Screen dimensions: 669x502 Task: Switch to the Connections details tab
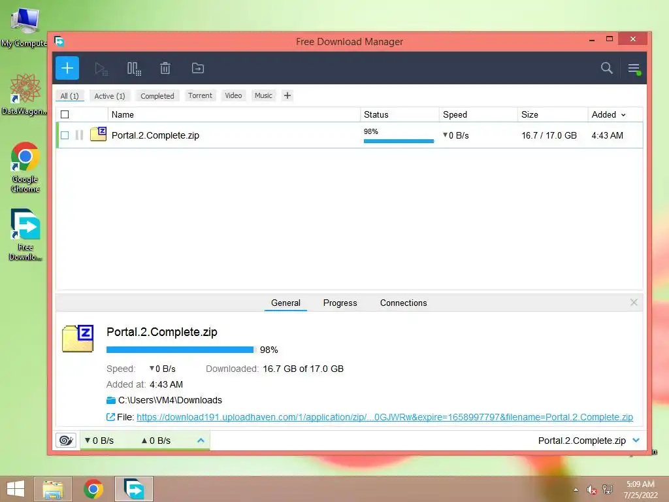pos(403,303)
